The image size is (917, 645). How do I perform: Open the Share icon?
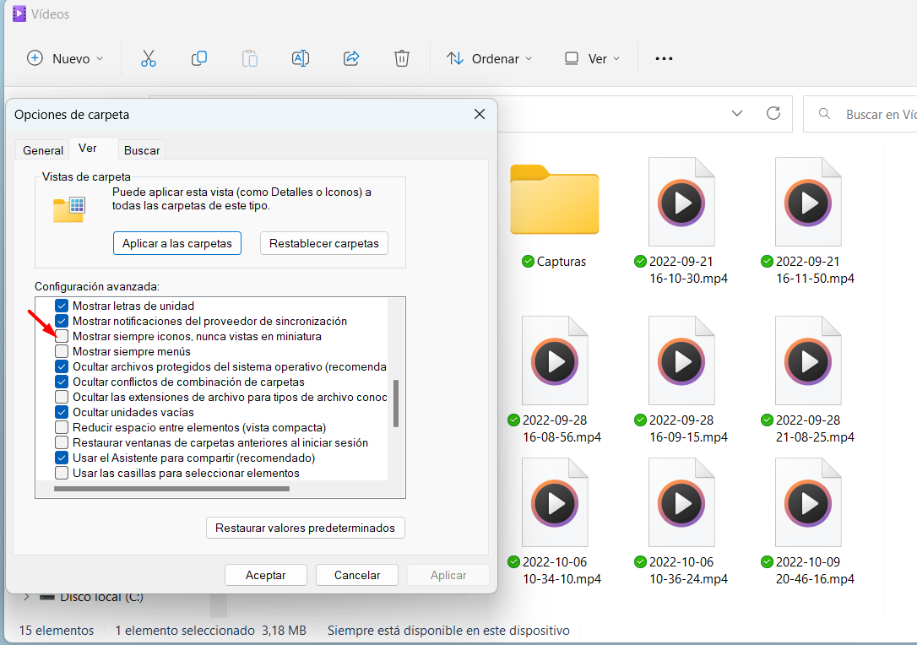click(351, 58)
